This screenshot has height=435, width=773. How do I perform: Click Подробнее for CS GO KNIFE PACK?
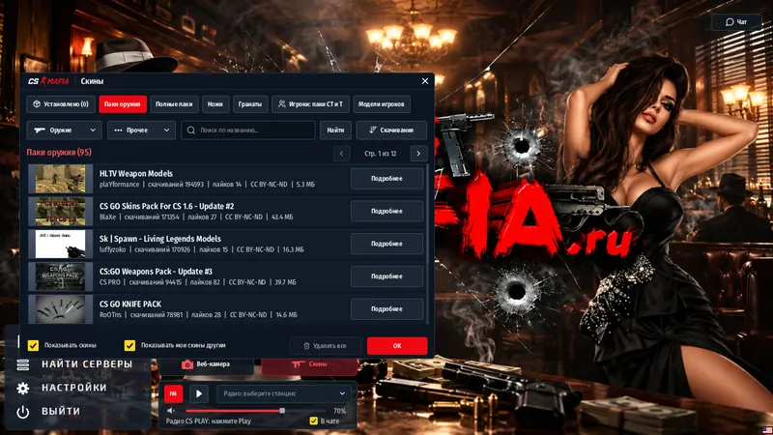pos(386,308)
